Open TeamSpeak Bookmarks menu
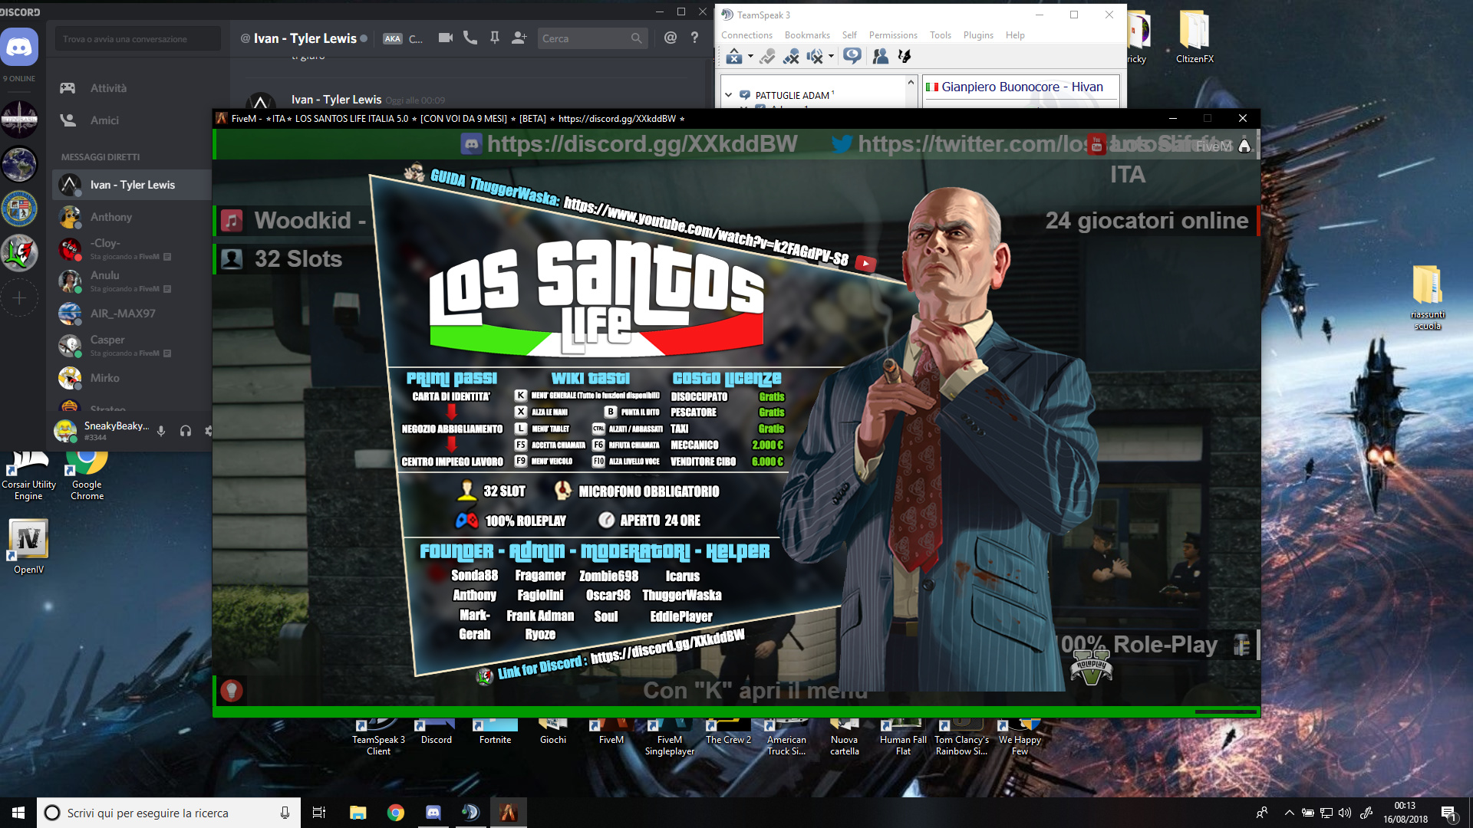1473x828 pixels. point(807,35)
